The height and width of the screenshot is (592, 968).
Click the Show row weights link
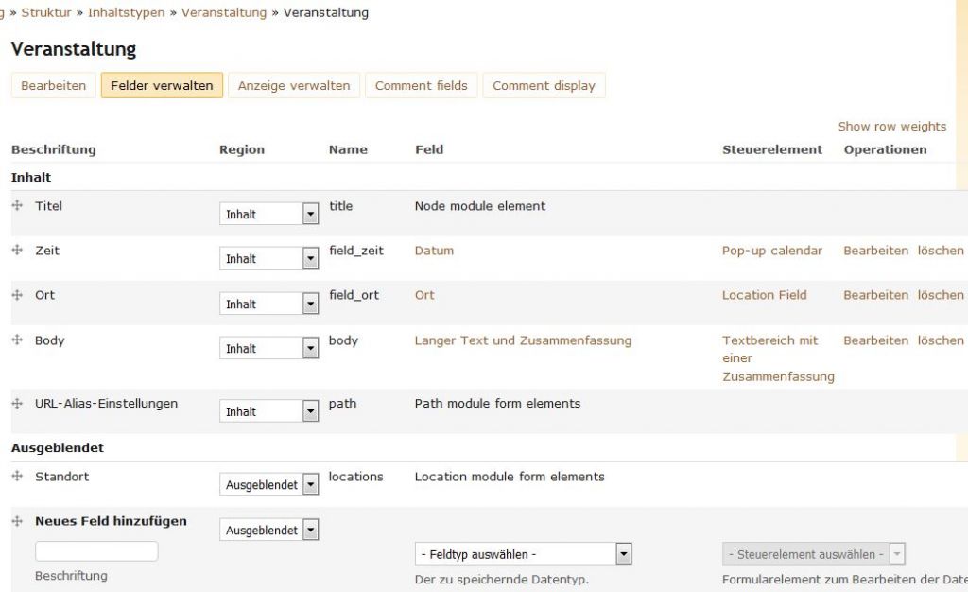[891, 127]
